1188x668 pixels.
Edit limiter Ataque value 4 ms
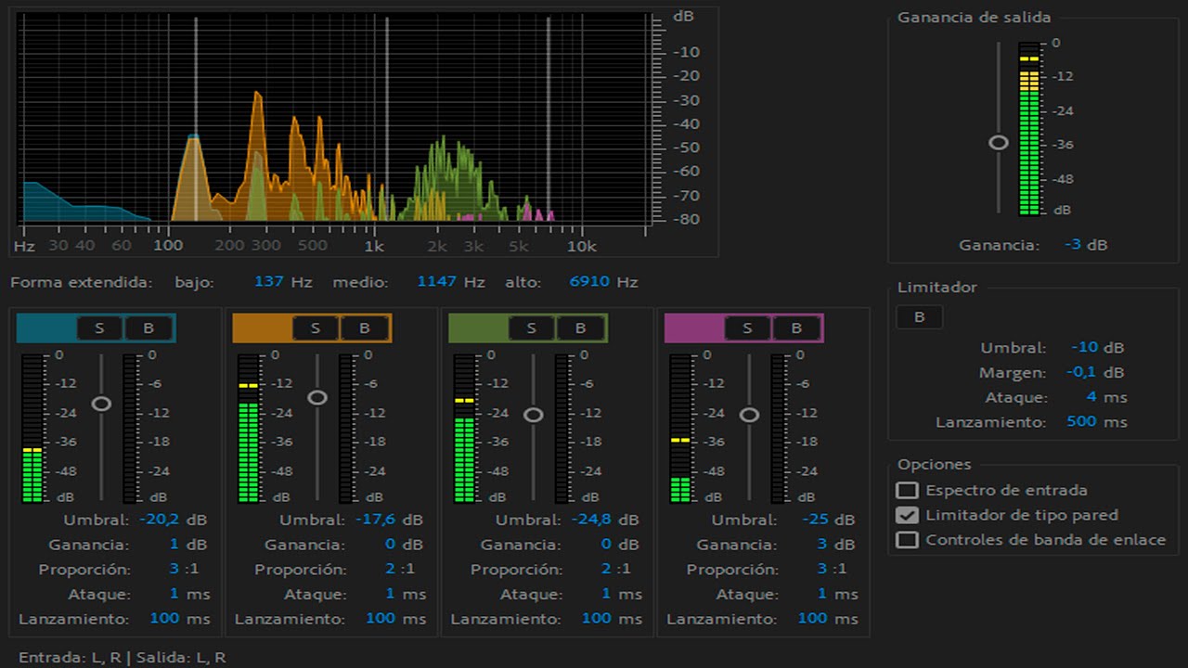(x=1091, y=397)
